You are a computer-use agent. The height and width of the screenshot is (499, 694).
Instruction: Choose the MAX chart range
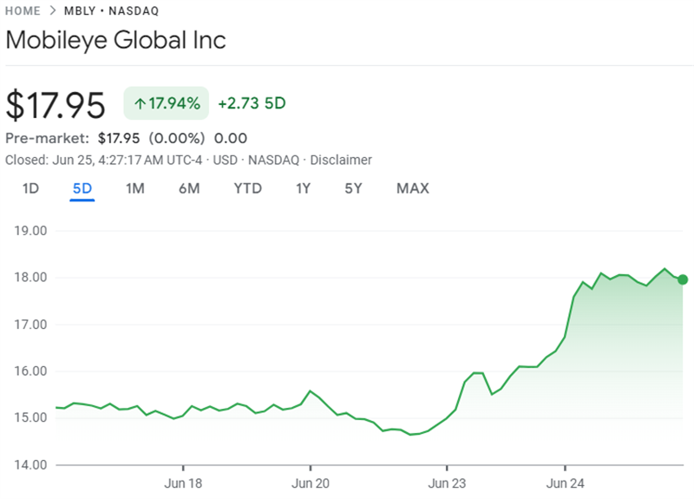point(413,188)
